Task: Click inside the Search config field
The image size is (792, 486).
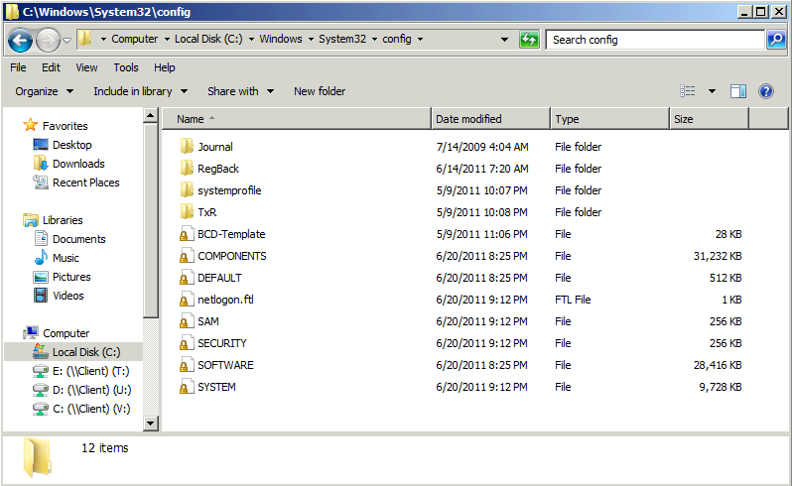Action: click(655, 40)
